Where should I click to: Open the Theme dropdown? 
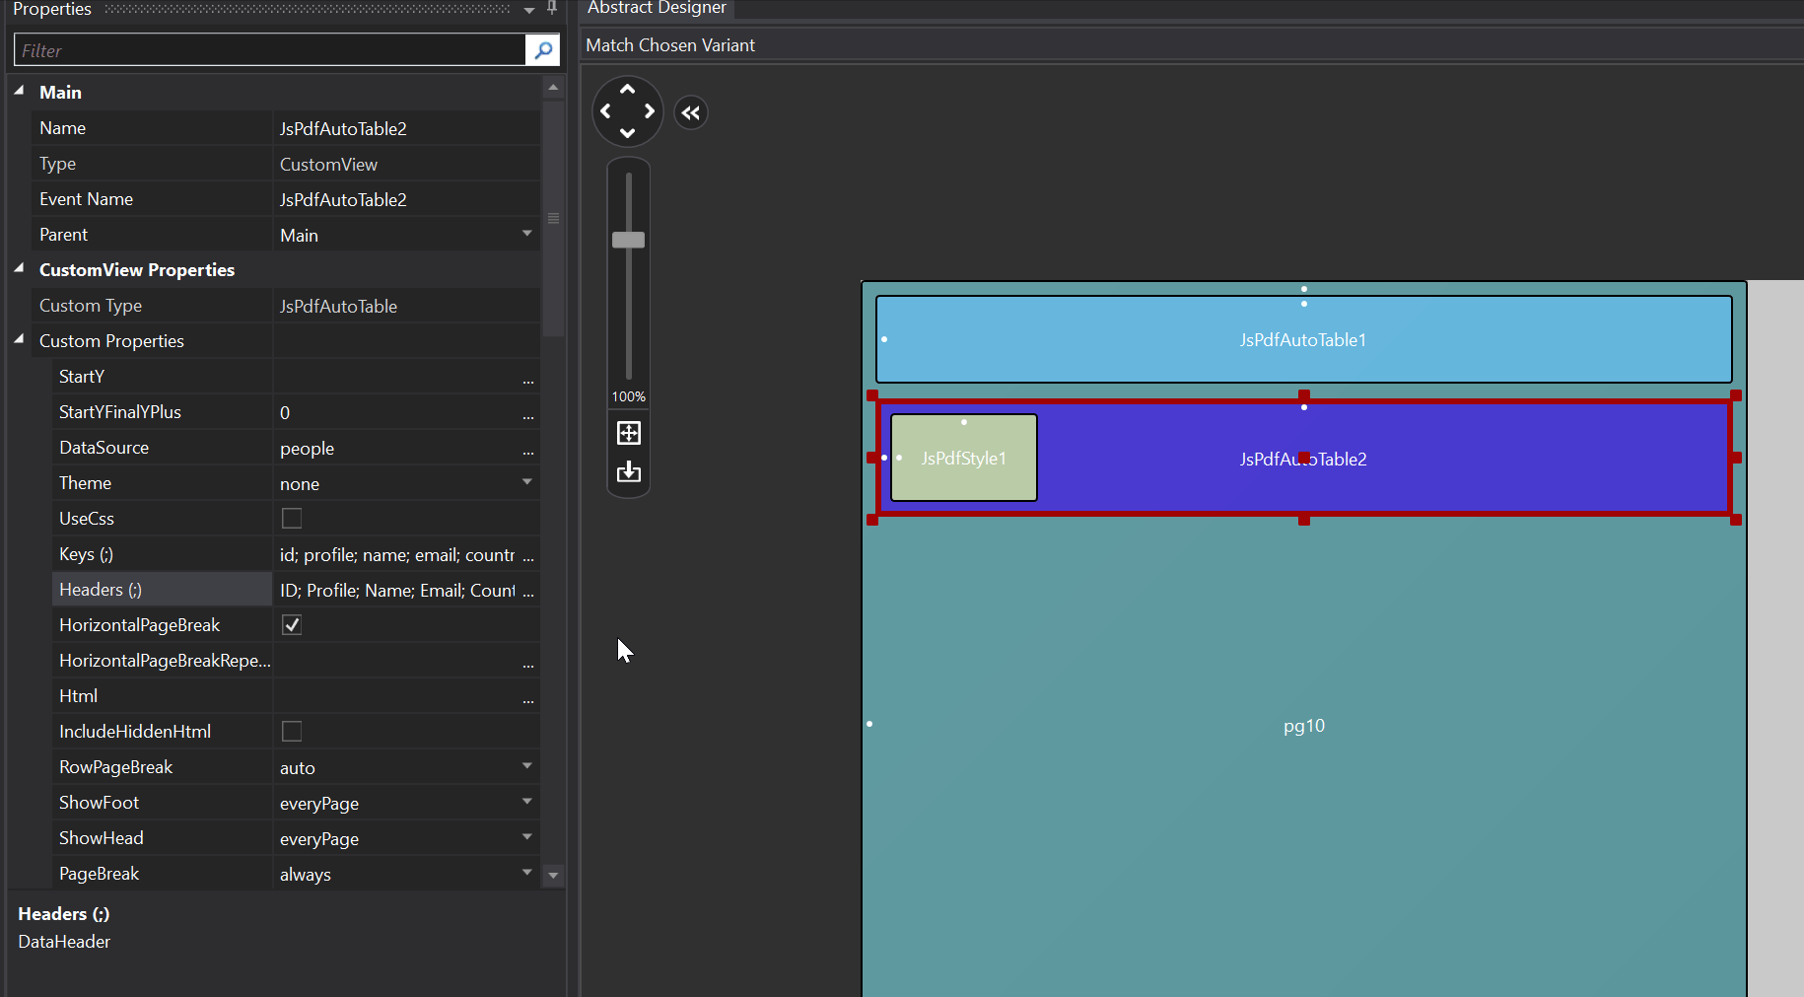(527, 483)
